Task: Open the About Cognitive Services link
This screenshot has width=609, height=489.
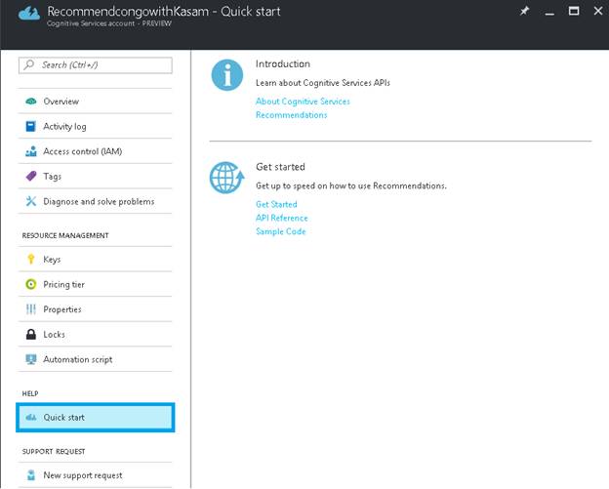Action: point(303,102)
